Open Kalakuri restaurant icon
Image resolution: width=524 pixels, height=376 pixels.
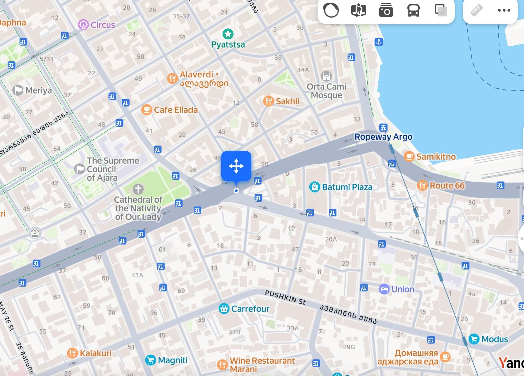[72, 353]
